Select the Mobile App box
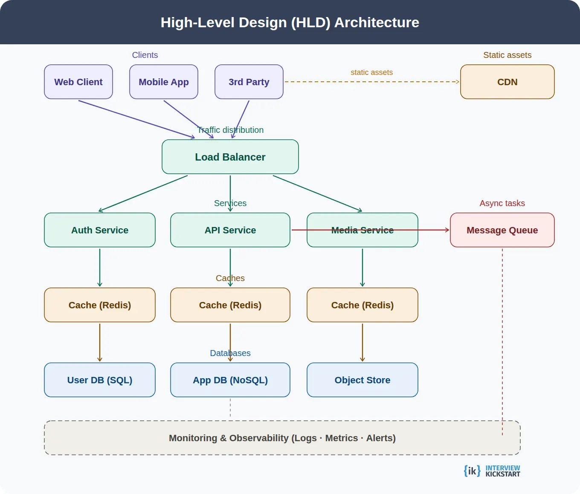The height and width of the screenshot is (494, 580). pyautogui.click(x=163, y=82)
